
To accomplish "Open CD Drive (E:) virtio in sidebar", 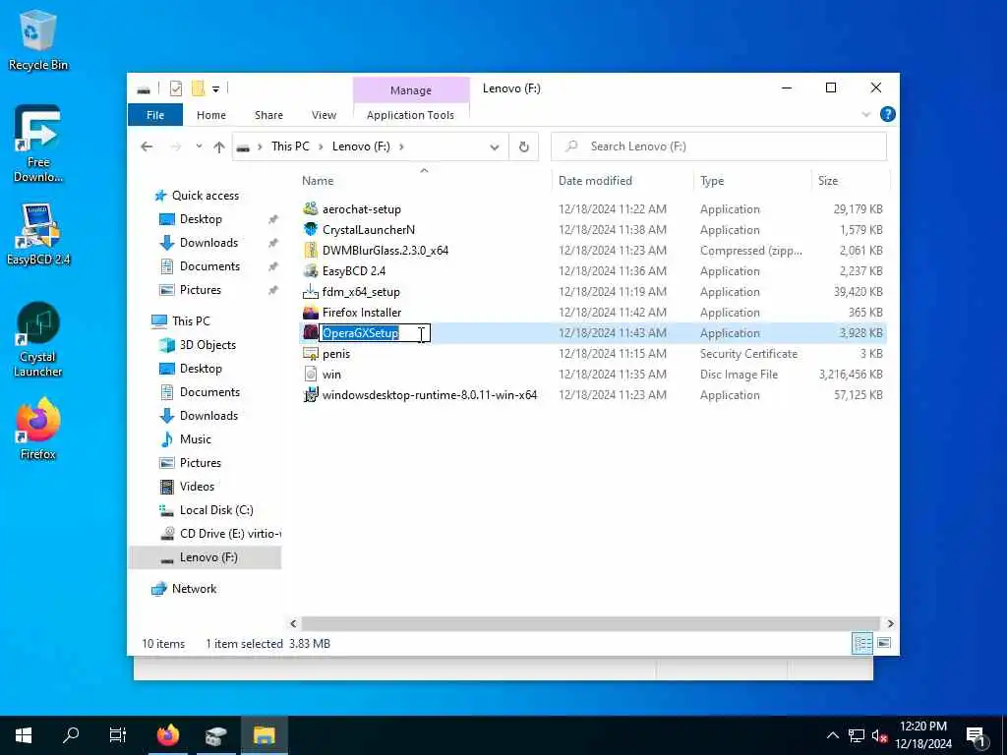I will click(x=230, y=534).
